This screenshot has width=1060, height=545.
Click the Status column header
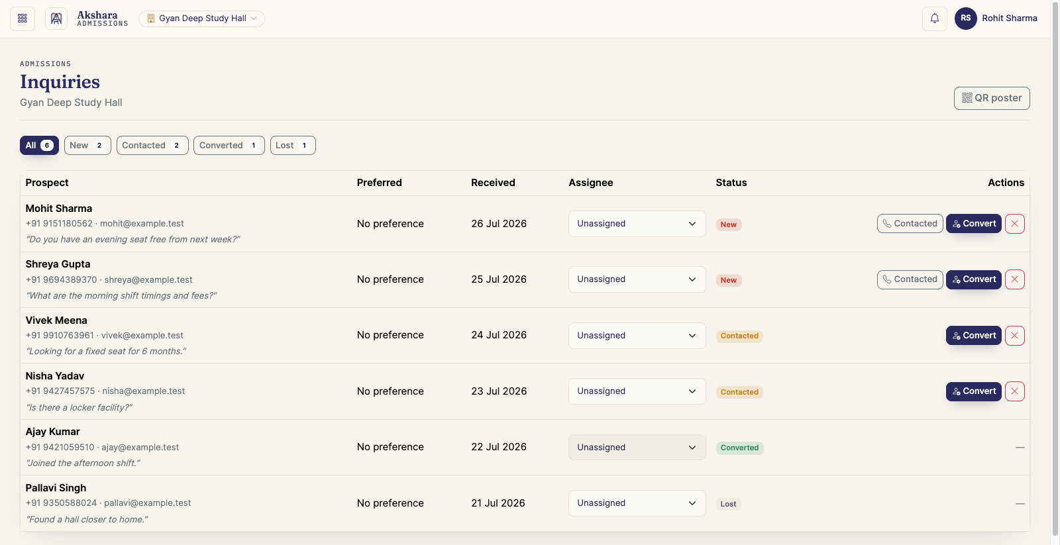[731, 183]
